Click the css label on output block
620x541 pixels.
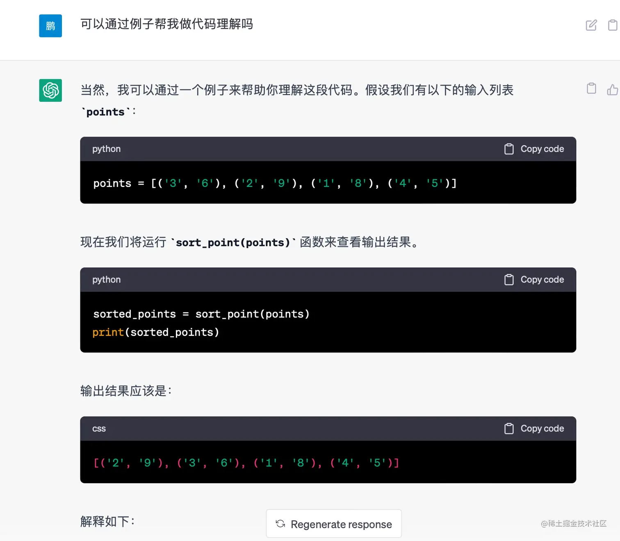click(x=99, y=429)
